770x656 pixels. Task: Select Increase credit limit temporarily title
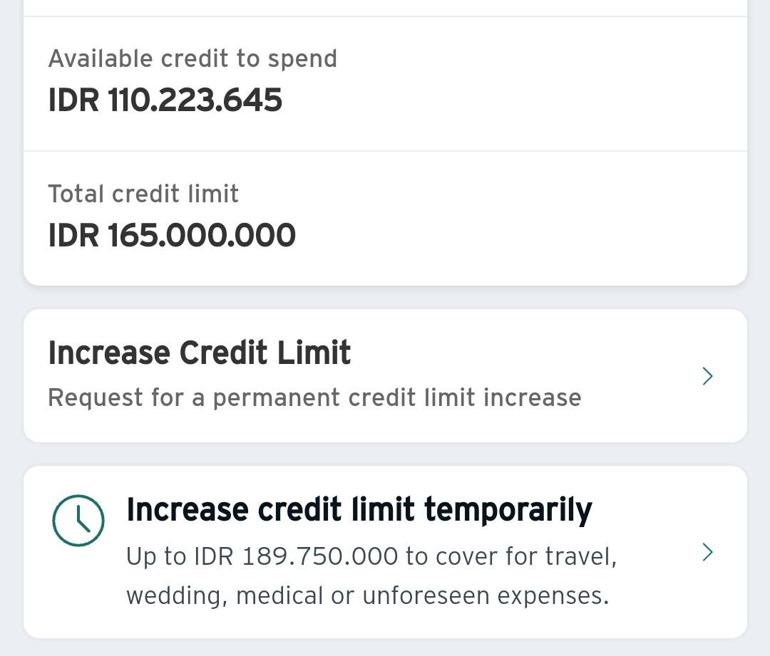[359, 510]
